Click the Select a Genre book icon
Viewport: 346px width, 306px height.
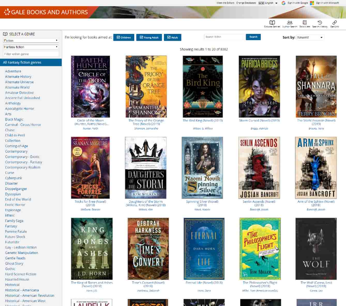pyautogui.click(x=5, y=34)
